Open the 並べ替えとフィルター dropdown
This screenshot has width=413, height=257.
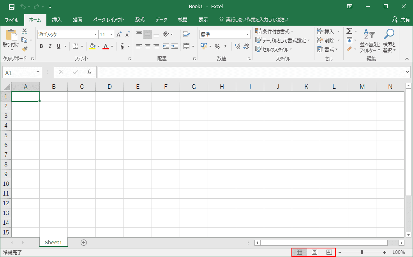[370, 41]
